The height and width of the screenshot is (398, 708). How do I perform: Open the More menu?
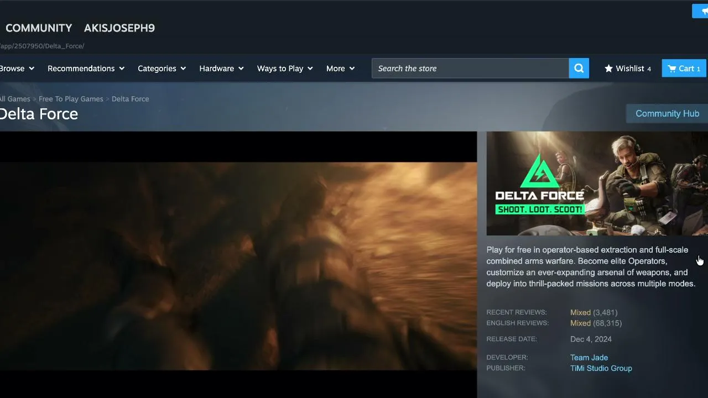click(x=340, y=69)
